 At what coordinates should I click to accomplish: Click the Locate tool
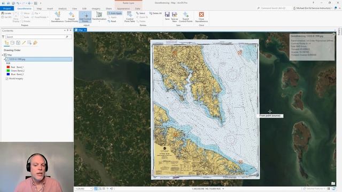[6, 13]
